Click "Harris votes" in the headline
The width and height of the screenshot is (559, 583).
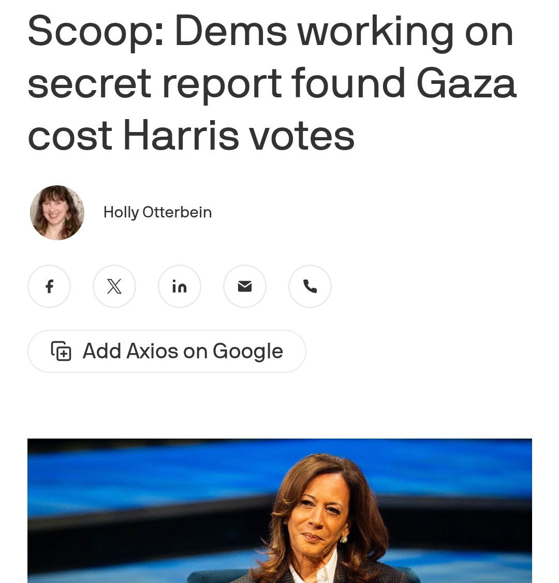(239, 135)
